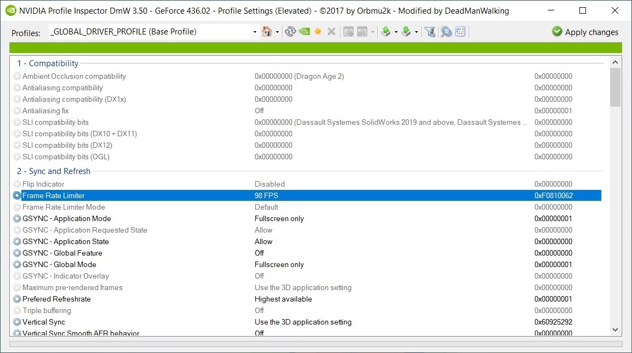Open the '98 FPS' value of Frame Rate Limiter

pyautogui.click(x=266, y=195)
